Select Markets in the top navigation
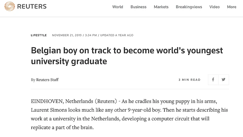 pyautogui.click(x=161, y=7)
